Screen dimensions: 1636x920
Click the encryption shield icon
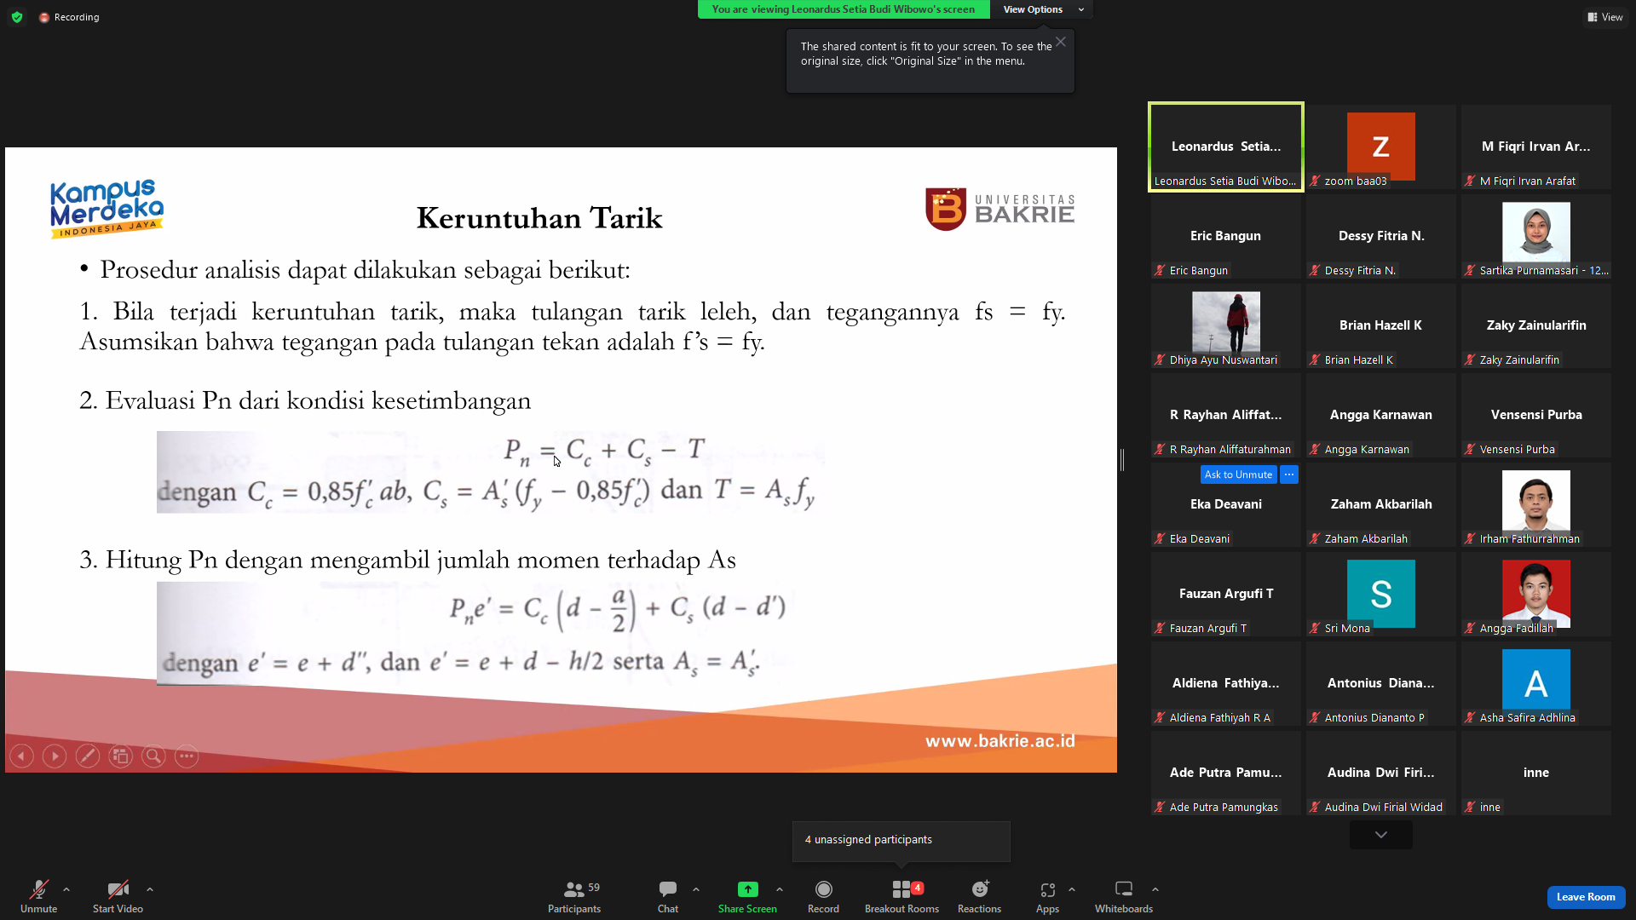coord(17,17)
